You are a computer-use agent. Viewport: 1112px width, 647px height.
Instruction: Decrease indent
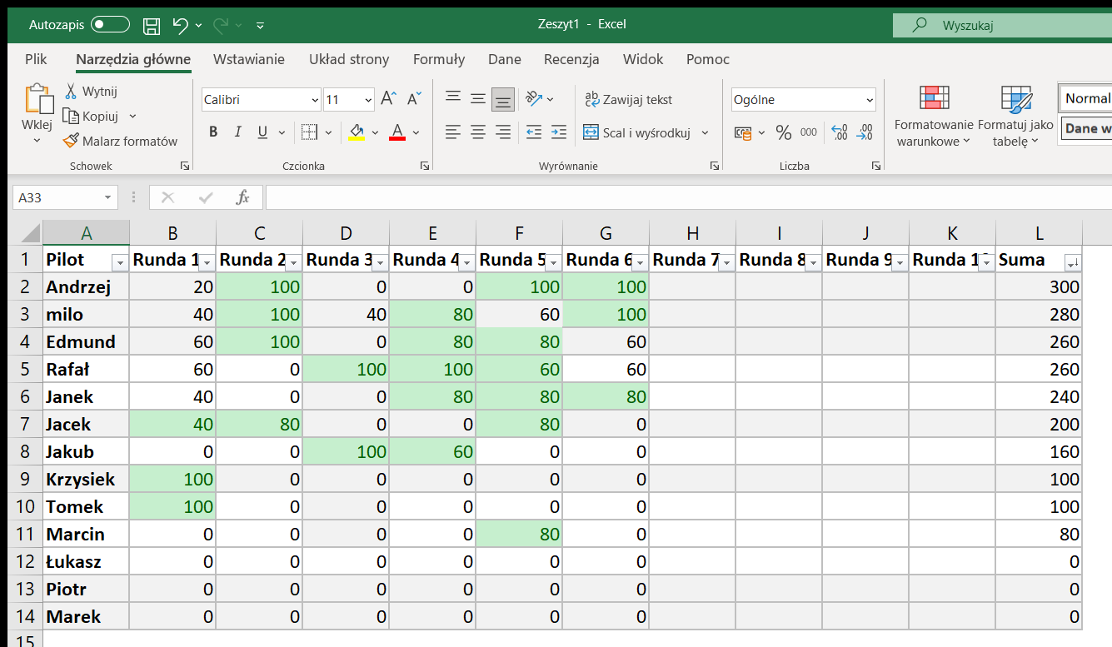(x=534, y=132)
